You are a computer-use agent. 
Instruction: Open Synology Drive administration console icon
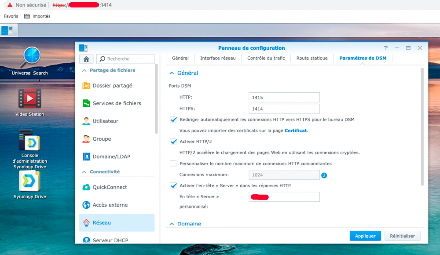[30, 149]
